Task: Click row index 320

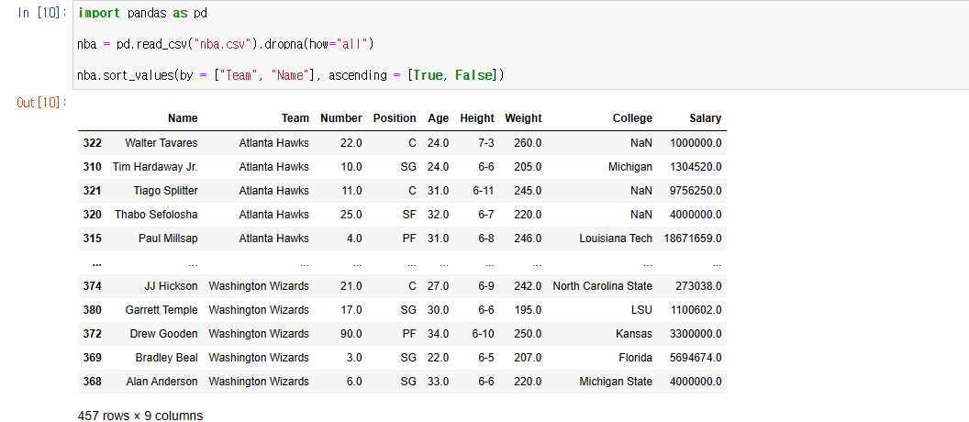Action: 92,215
